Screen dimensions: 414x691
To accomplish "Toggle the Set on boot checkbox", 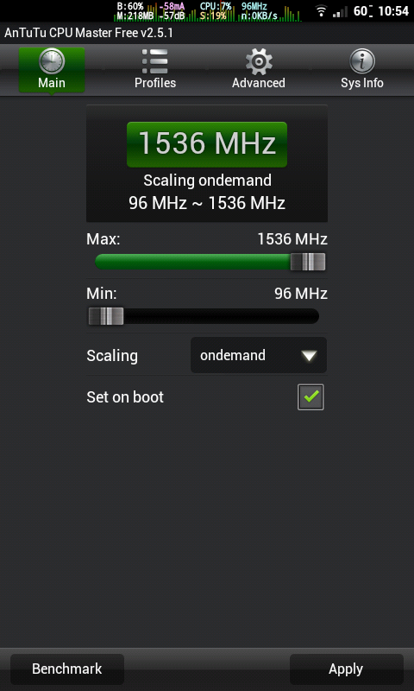I will click(310, 397).
